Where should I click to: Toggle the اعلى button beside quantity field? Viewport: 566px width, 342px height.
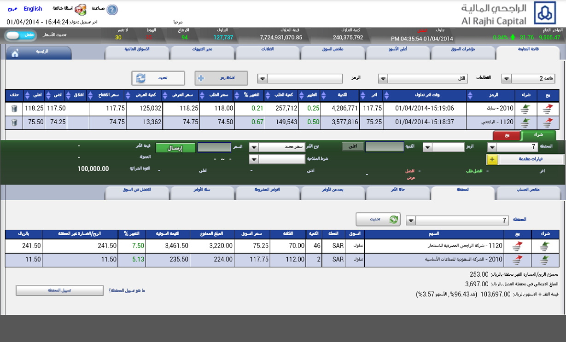(x=353, y=147)
